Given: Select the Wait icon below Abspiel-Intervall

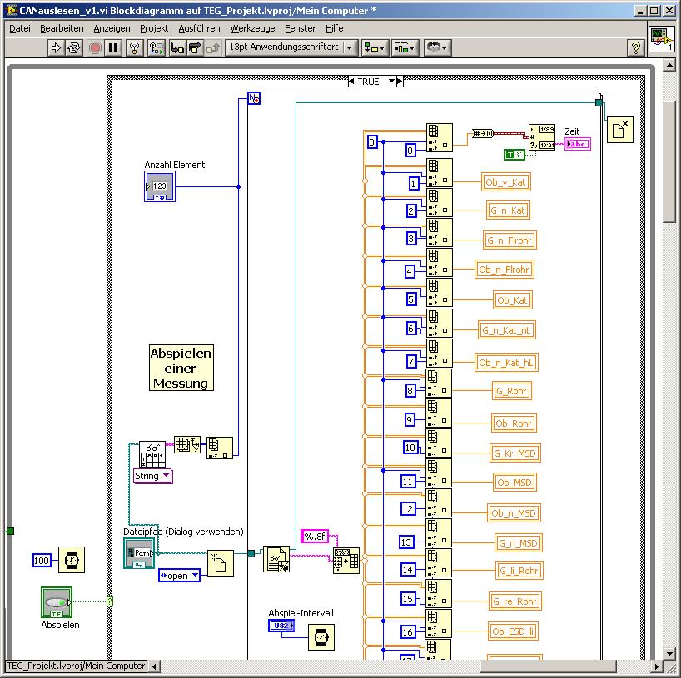Looking at the screenshot, I should coord(321,637).
